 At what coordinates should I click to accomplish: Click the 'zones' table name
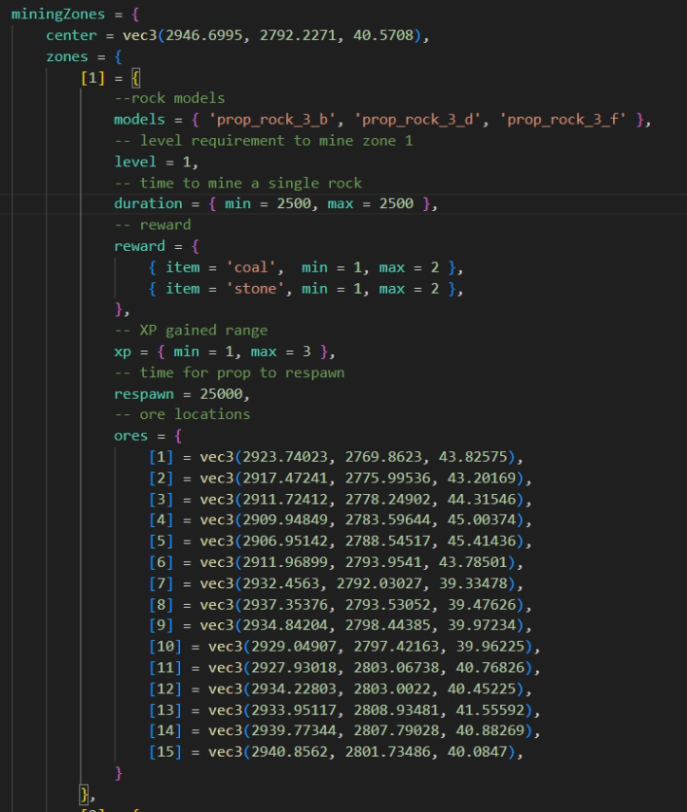[x=67, y=56]
